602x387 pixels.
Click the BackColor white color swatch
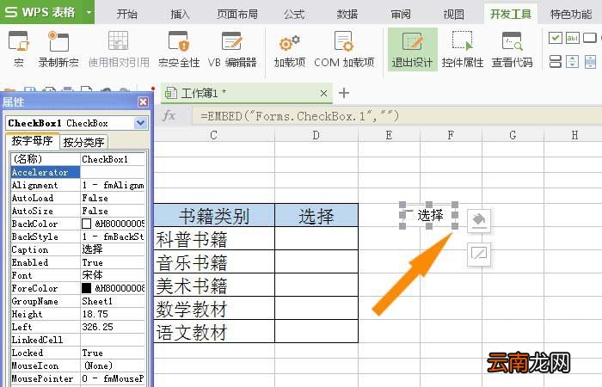(86, 224)
